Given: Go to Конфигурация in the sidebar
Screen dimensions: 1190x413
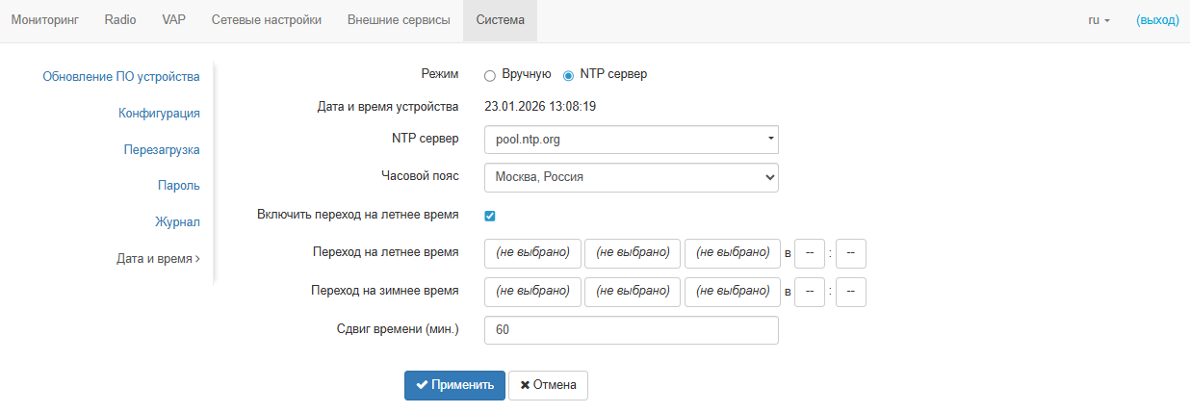Looking at the screenshot, I should pos(159,114).
